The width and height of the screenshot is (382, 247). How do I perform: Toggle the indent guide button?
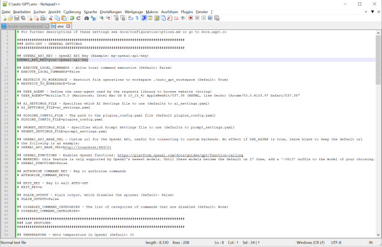(144, 18)
